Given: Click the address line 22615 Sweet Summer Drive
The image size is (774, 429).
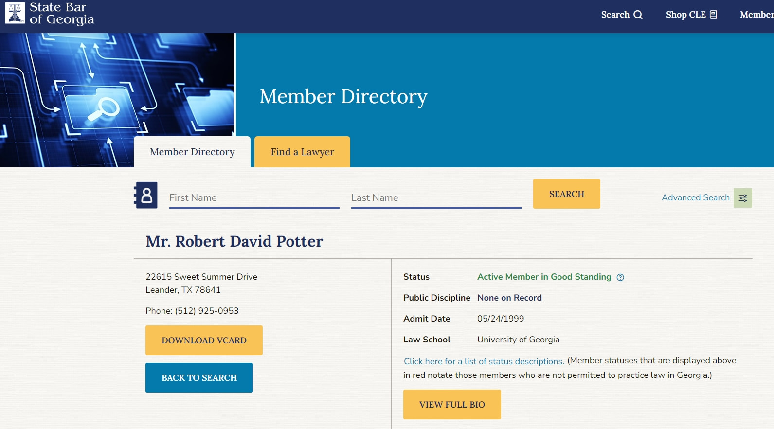Looking at the screenshot, I should click(201, 277).
